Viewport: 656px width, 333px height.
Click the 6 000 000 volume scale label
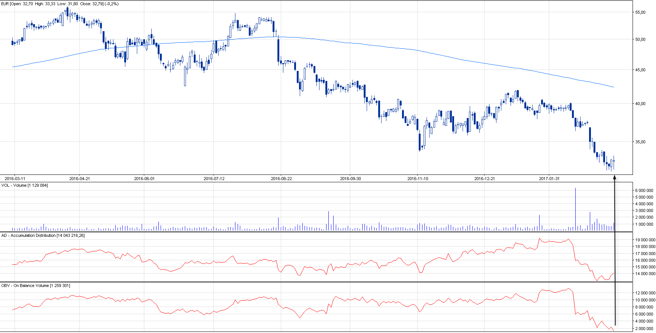click(644, 190)
